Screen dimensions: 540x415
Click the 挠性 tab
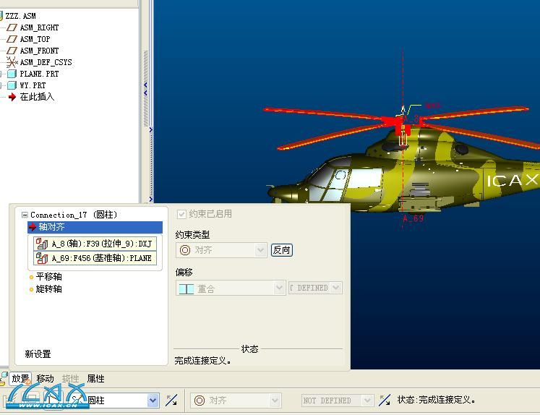pos(71,379)
